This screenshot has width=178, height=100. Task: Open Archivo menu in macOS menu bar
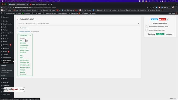13,1
